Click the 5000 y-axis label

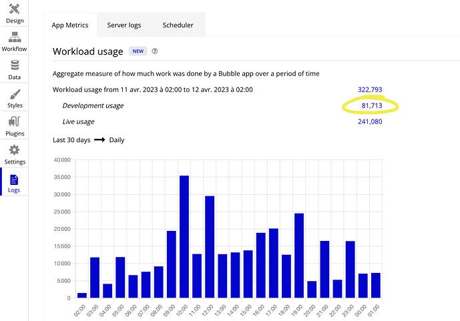64,281
